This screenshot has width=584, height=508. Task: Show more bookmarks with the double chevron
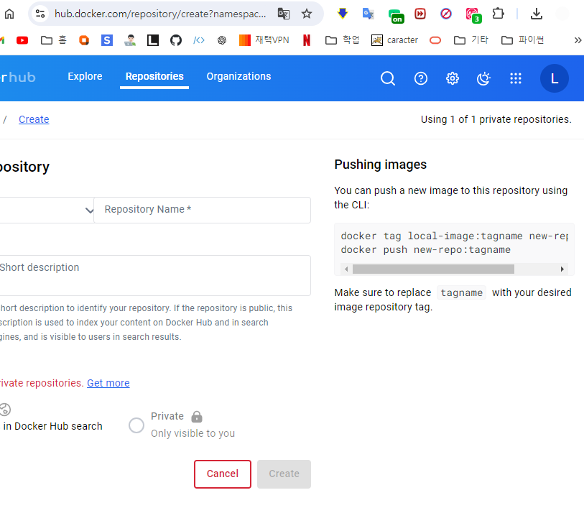578,40
